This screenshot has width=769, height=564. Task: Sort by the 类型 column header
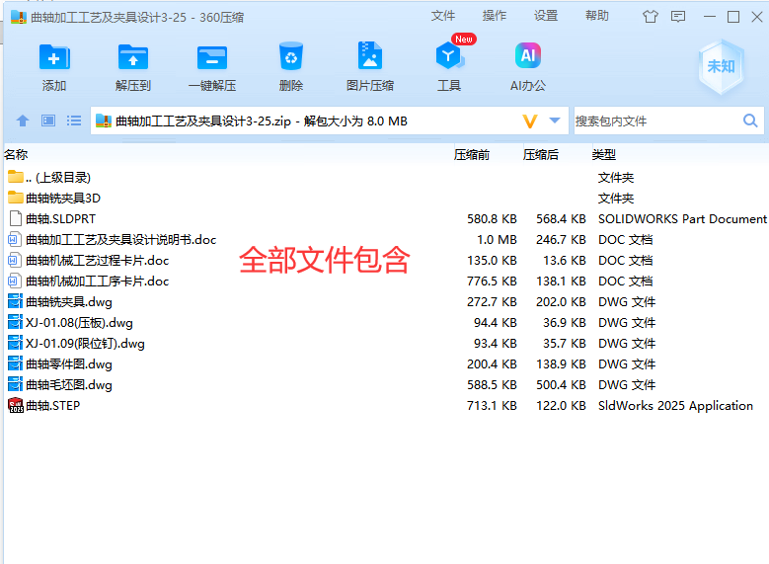pyautogui.click(x=604, y=155)
